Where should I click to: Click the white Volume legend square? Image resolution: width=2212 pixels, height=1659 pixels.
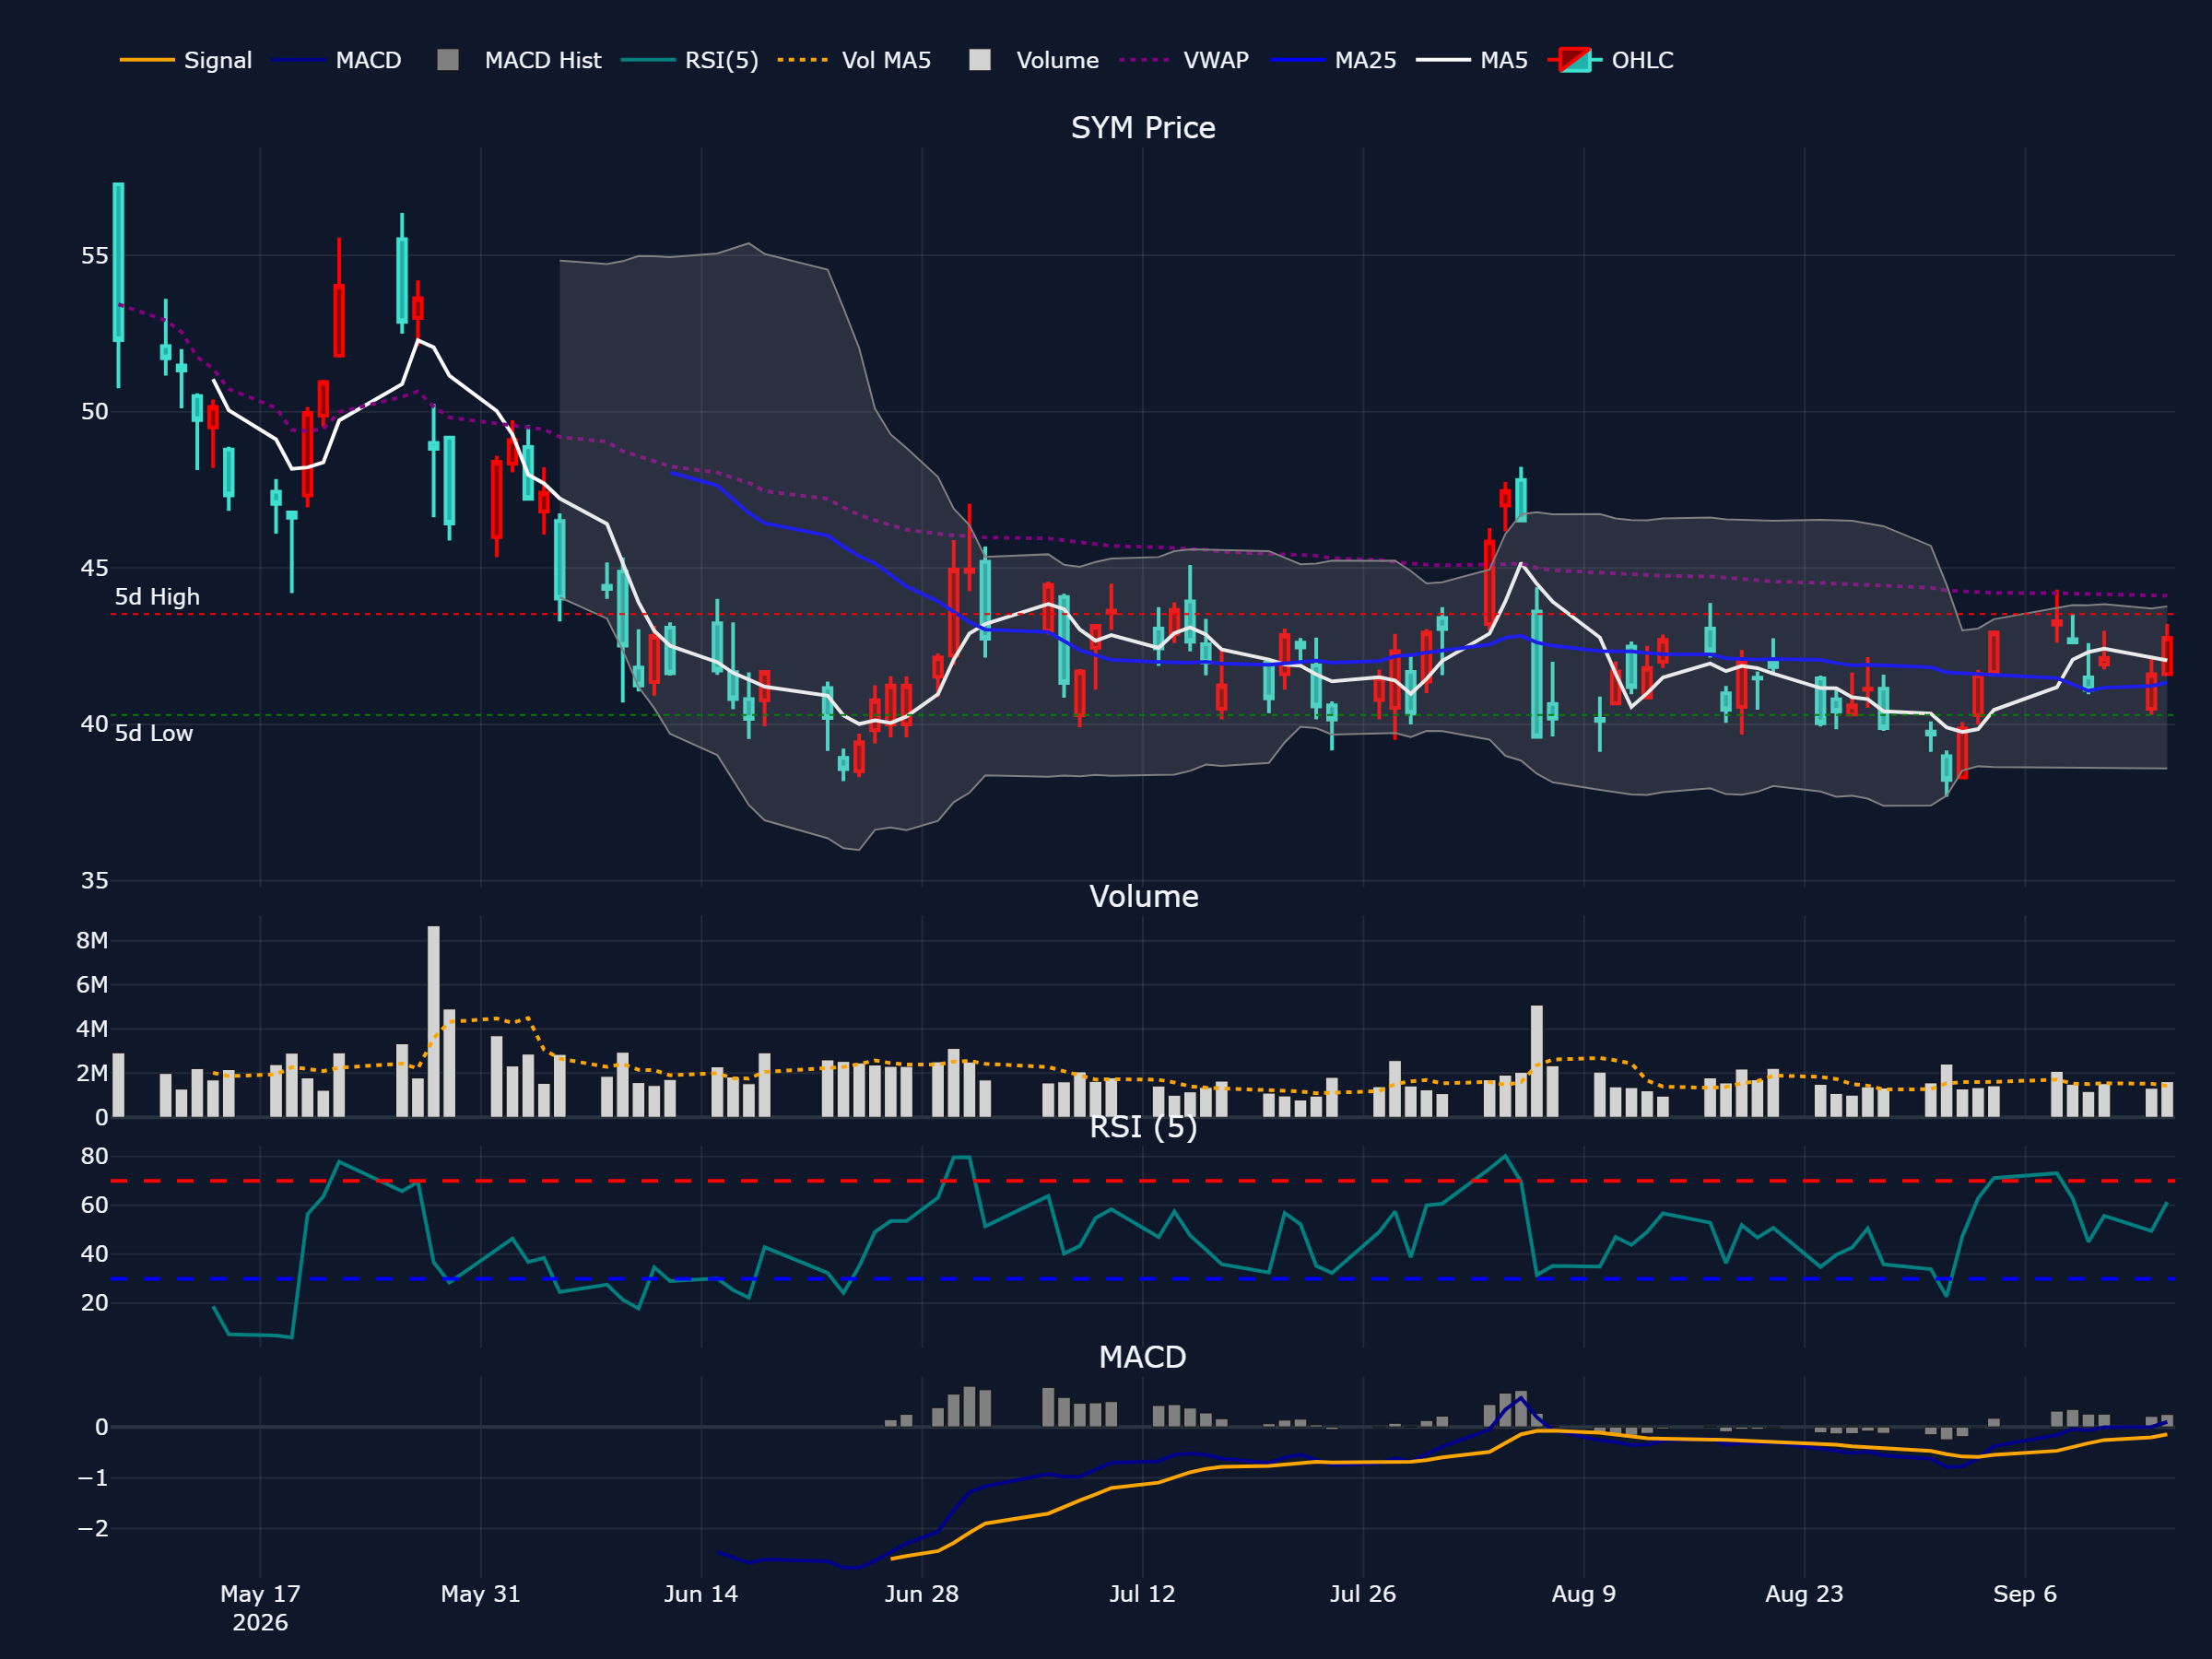click(x=980, y=60)
